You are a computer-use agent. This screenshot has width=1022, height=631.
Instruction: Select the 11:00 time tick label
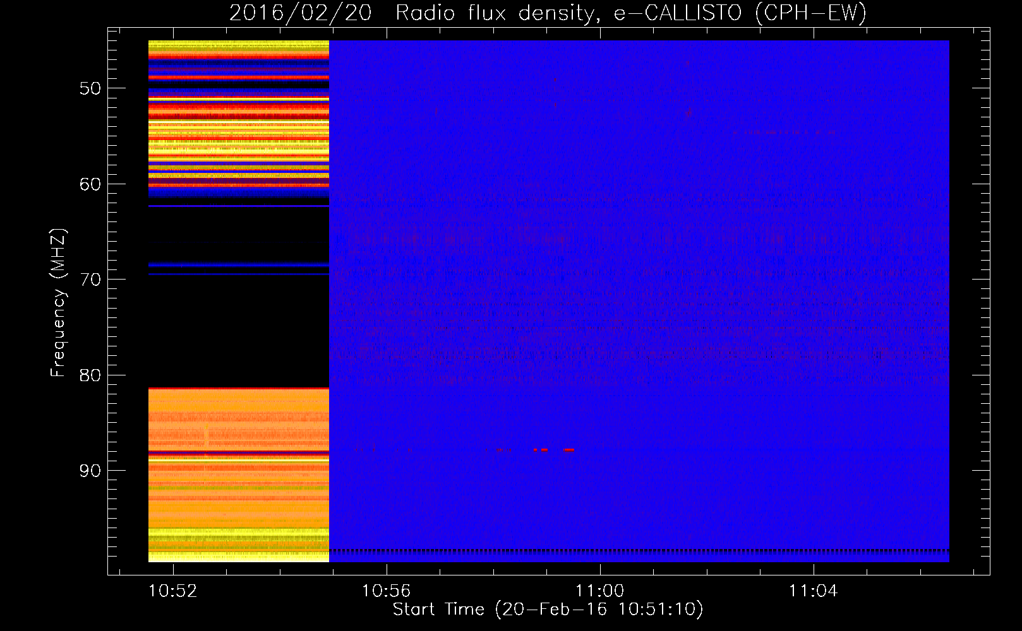(x=599, y=591)
